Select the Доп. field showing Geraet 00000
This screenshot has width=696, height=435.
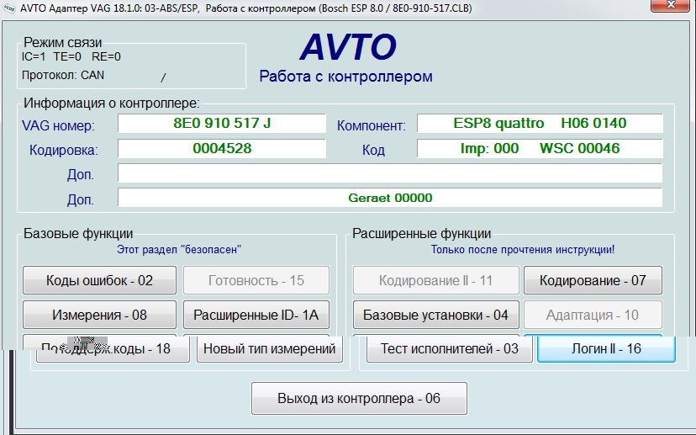pos(389,198)
